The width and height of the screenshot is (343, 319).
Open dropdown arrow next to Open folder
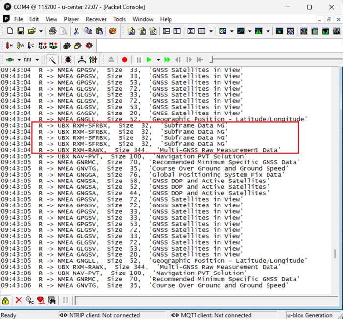coord(40,31)
